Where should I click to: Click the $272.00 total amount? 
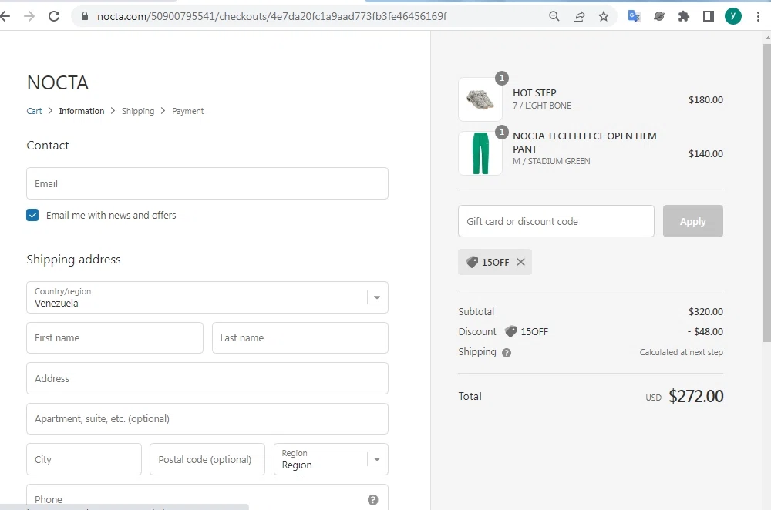click(695, 396)
